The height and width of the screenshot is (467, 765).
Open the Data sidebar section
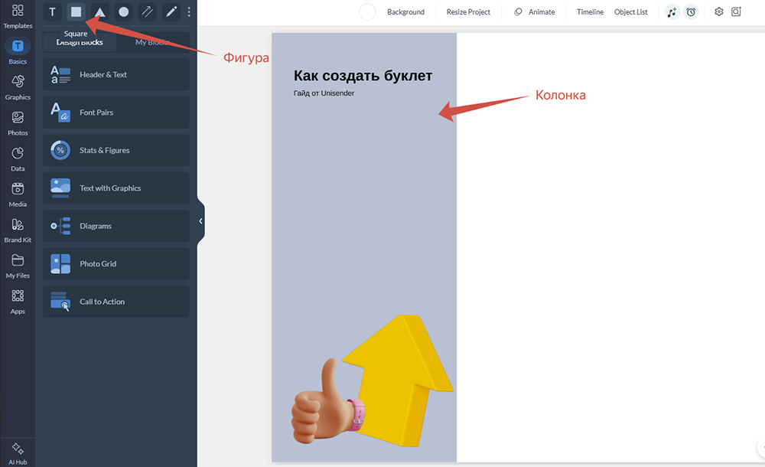coord(18,158)
